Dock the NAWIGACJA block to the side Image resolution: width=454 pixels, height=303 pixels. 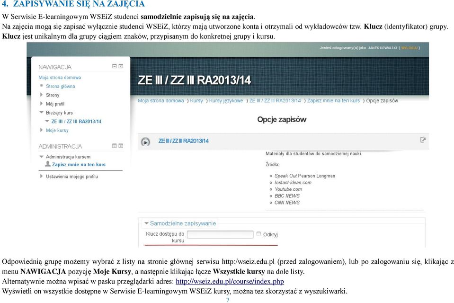(121, 66)
